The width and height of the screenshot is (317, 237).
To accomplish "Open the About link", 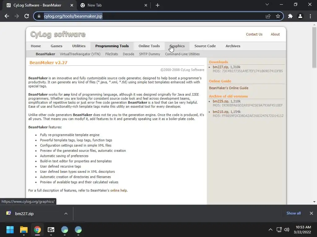I will click(275, 34).
